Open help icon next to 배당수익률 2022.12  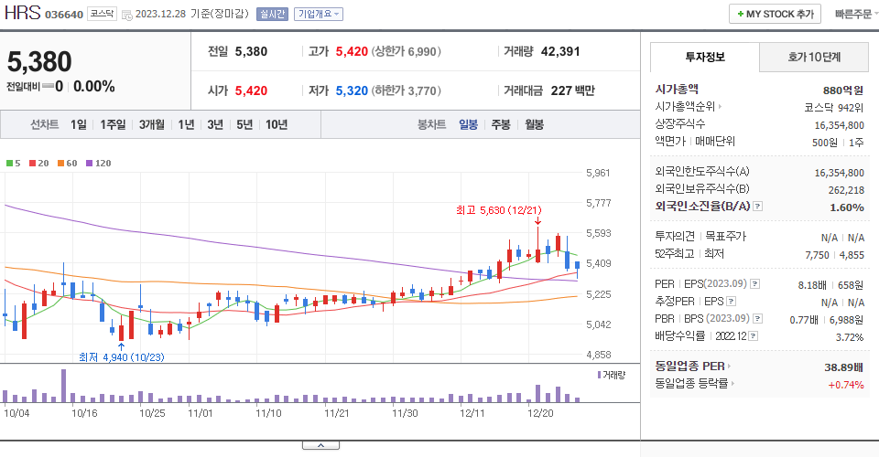[754, 336]
